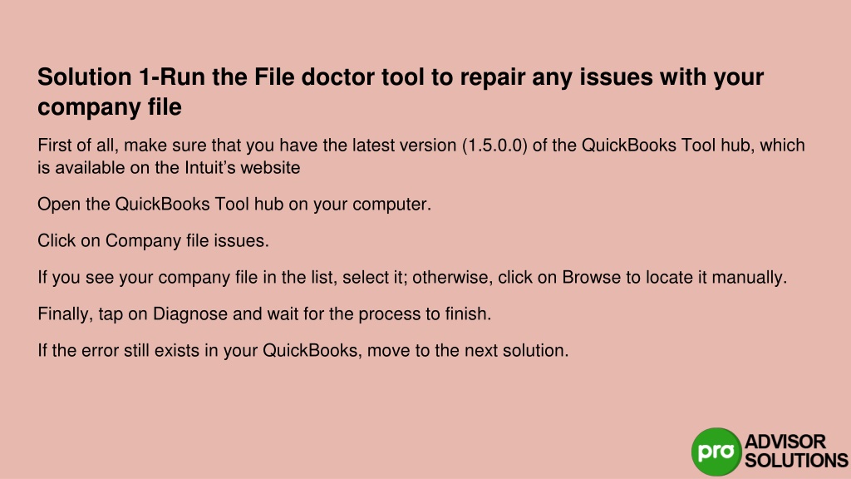Click the 'Intuit's website' text
Screen dimensions: 851x479
point(242,168)
